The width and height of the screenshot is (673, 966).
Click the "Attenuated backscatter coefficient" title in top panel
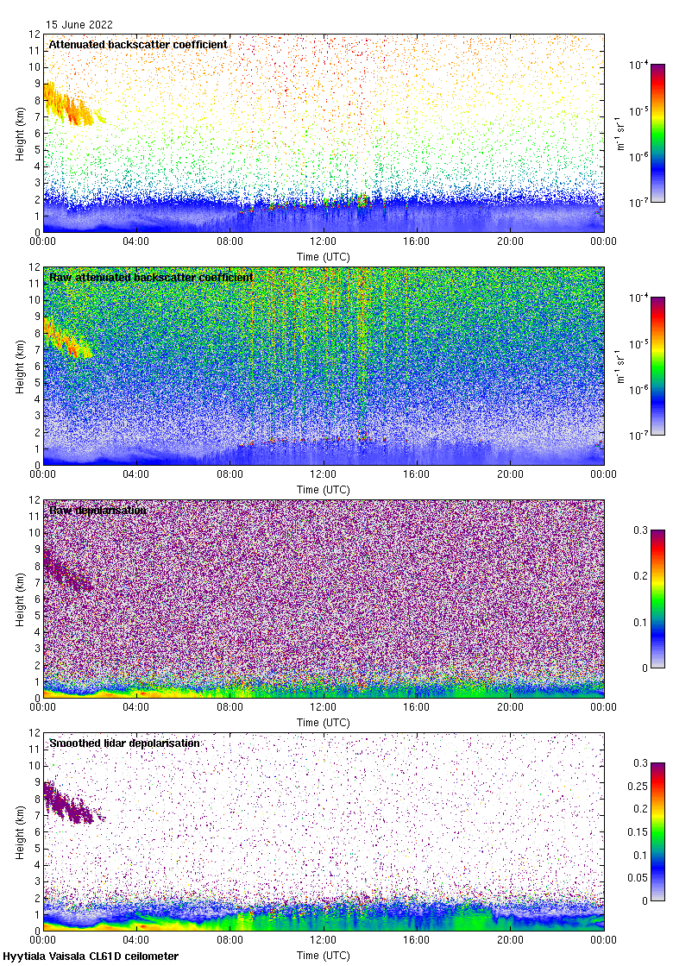[x=138, y=44]
